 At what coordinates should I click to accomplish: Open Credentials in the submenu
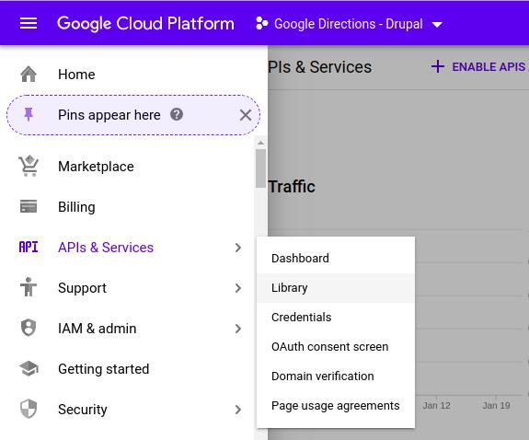tap(336, 317)
